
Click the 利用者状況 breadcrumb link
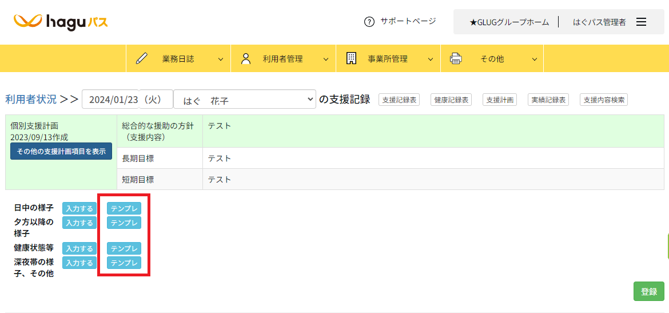(x=31, y=99)
